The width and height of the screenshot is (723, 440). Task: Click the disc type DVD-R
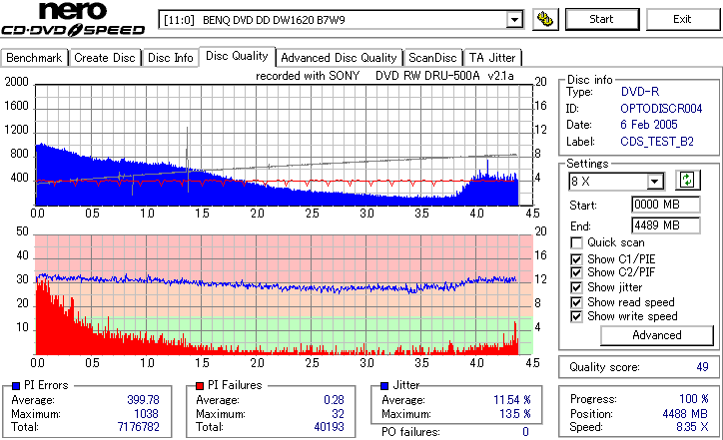click(639, 92)
